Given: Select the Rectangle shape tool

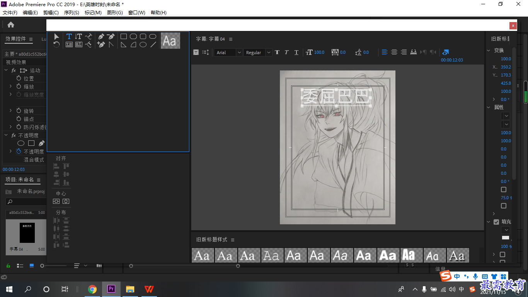Looking at the screenshot, I should click(124, 36).
